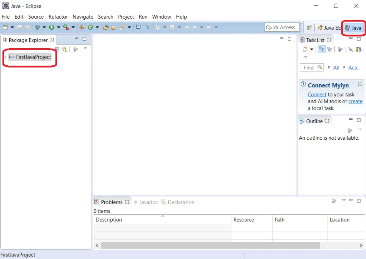Click the Find field in Task List
The width and height of the screenshot is (366, 259).
pyautogui.click(x=312, y=68)
